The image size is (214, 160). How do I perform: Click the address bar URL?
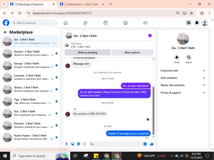(x=62, y=13)
